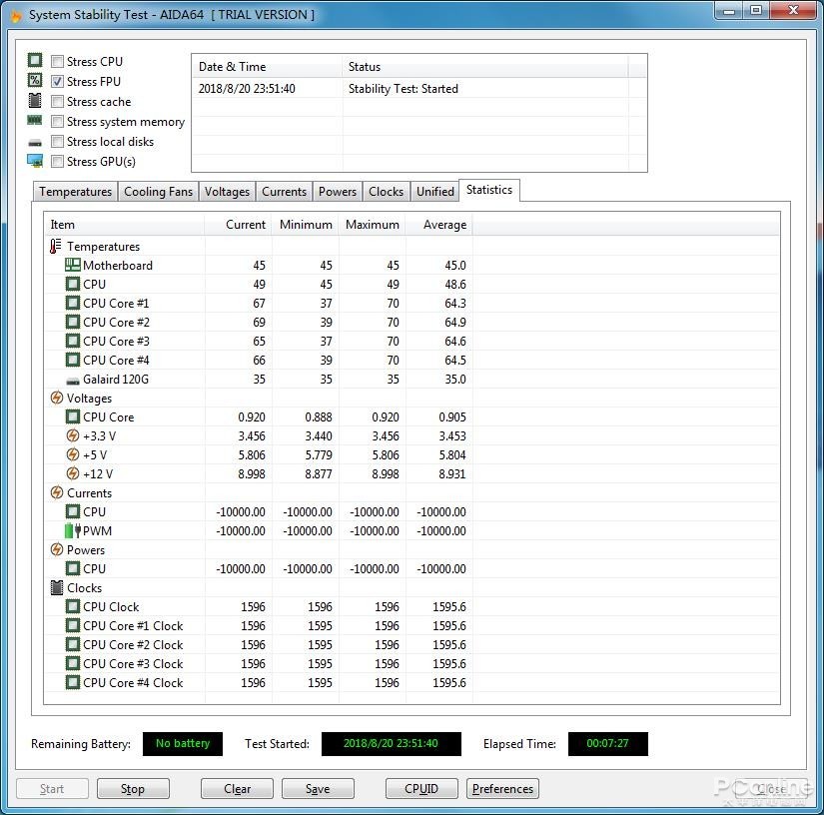
Task: Click the Close button at bottom right
Action: click(x=771, y=788)
